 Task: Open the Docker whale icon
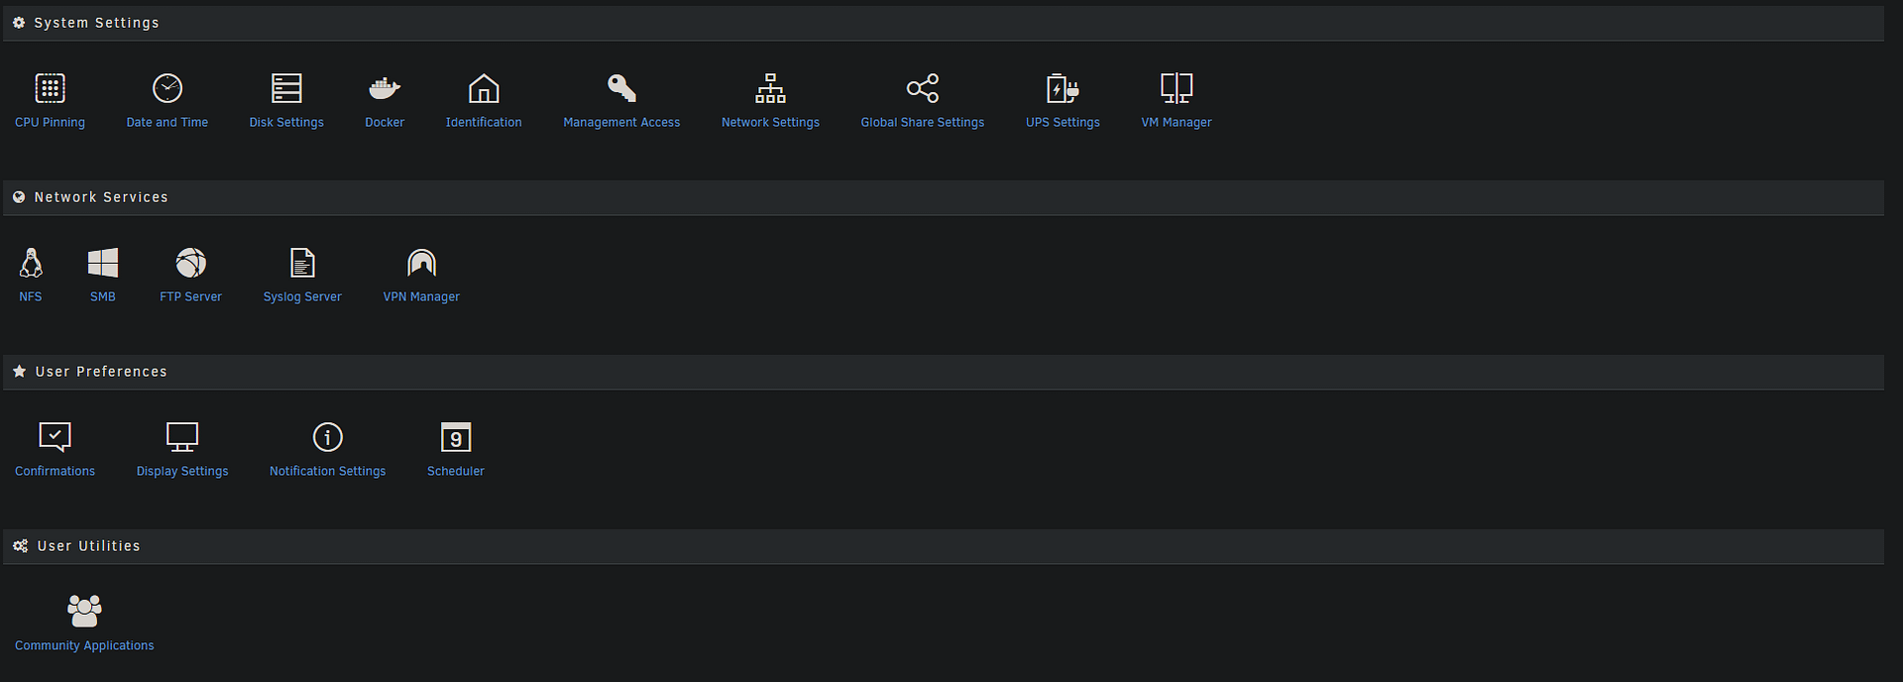385,88
